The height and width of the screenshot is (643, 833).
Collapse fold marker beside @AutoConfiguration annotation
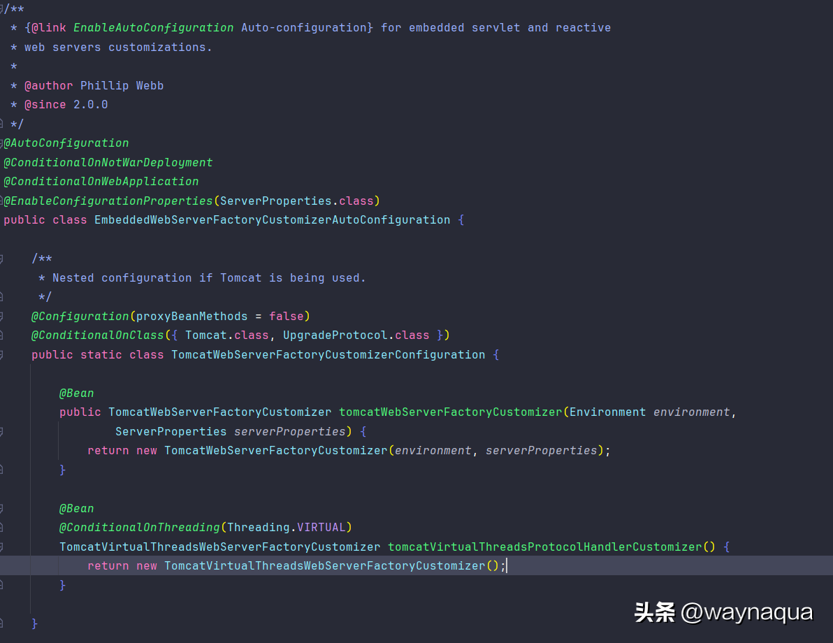(2, 143)
